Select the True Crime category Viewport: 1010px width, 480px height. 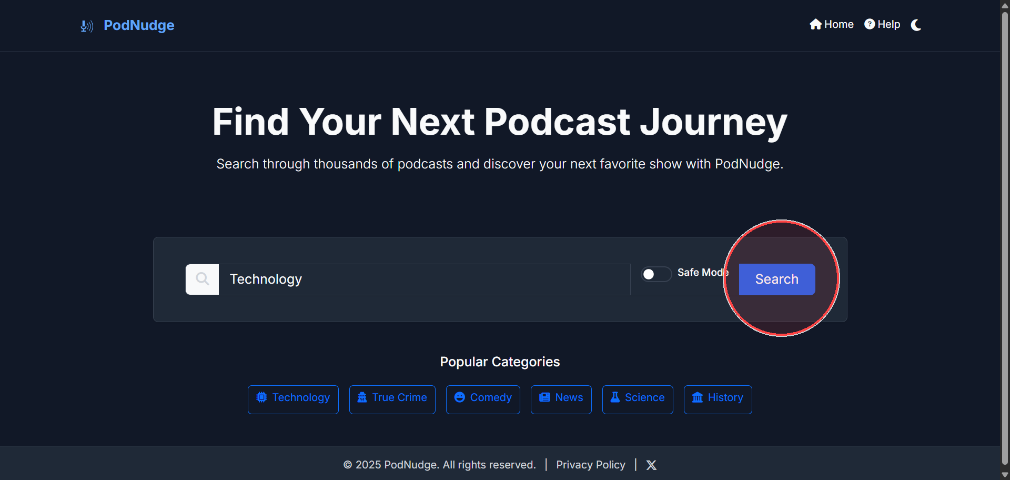392,399
